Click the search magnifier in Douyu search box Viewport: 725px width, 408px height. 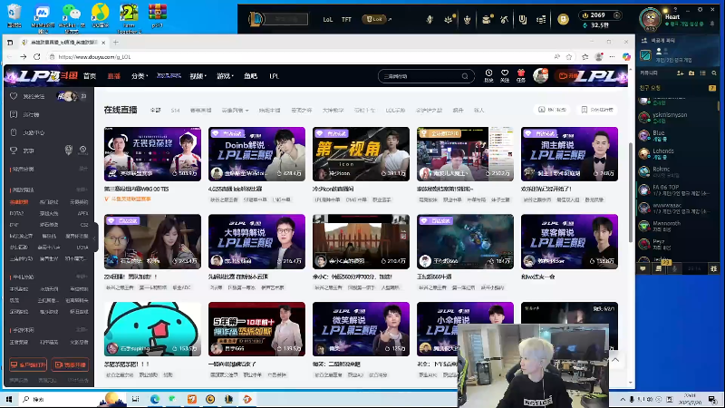pos(465,76)
